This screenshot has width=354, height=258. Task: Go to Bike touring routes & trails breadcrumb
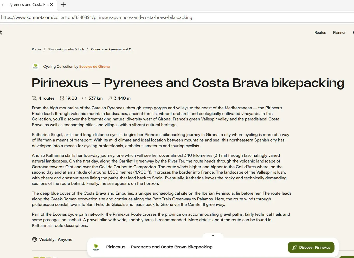click(66, 49)
